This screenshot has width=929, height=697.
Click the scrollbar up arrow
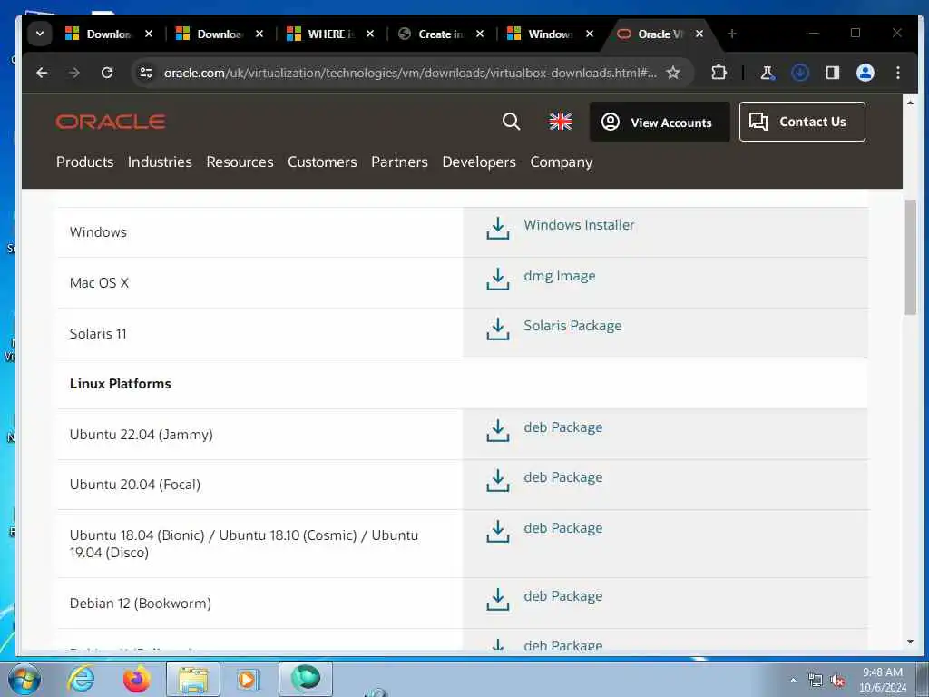[x=910, y=103]
